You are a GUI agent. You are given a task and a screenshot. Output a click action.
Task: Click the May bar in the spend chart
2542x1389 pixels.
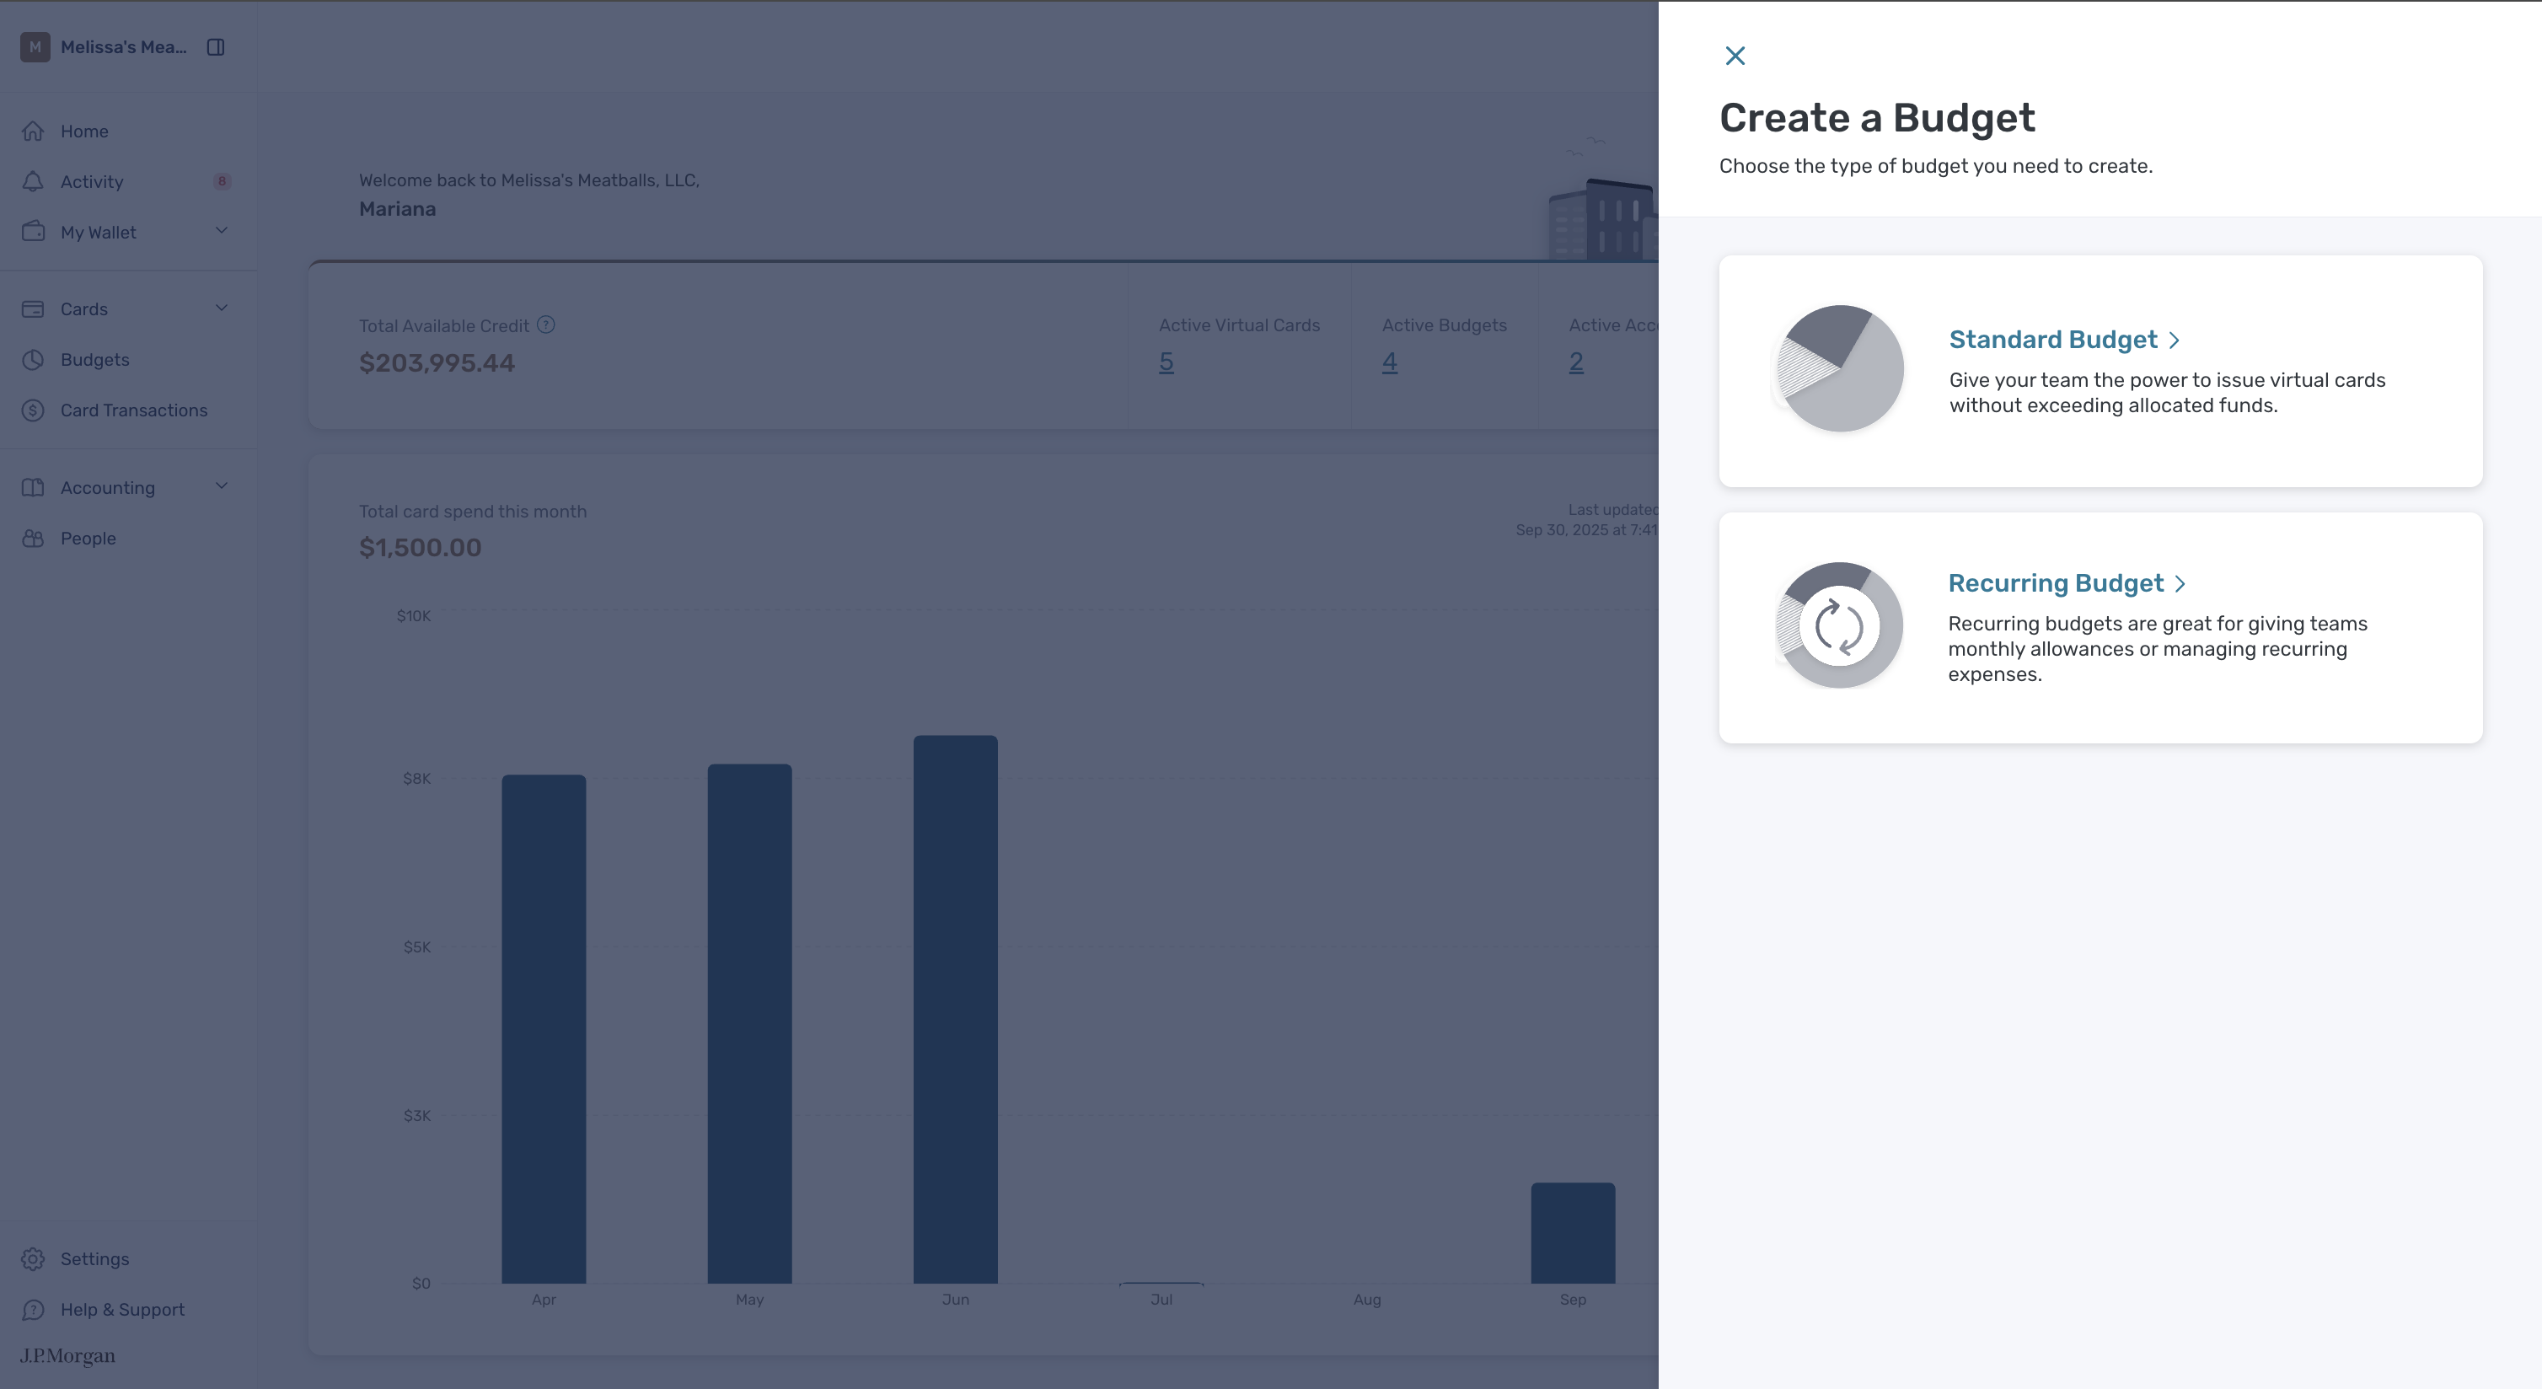pos(750,1023)
